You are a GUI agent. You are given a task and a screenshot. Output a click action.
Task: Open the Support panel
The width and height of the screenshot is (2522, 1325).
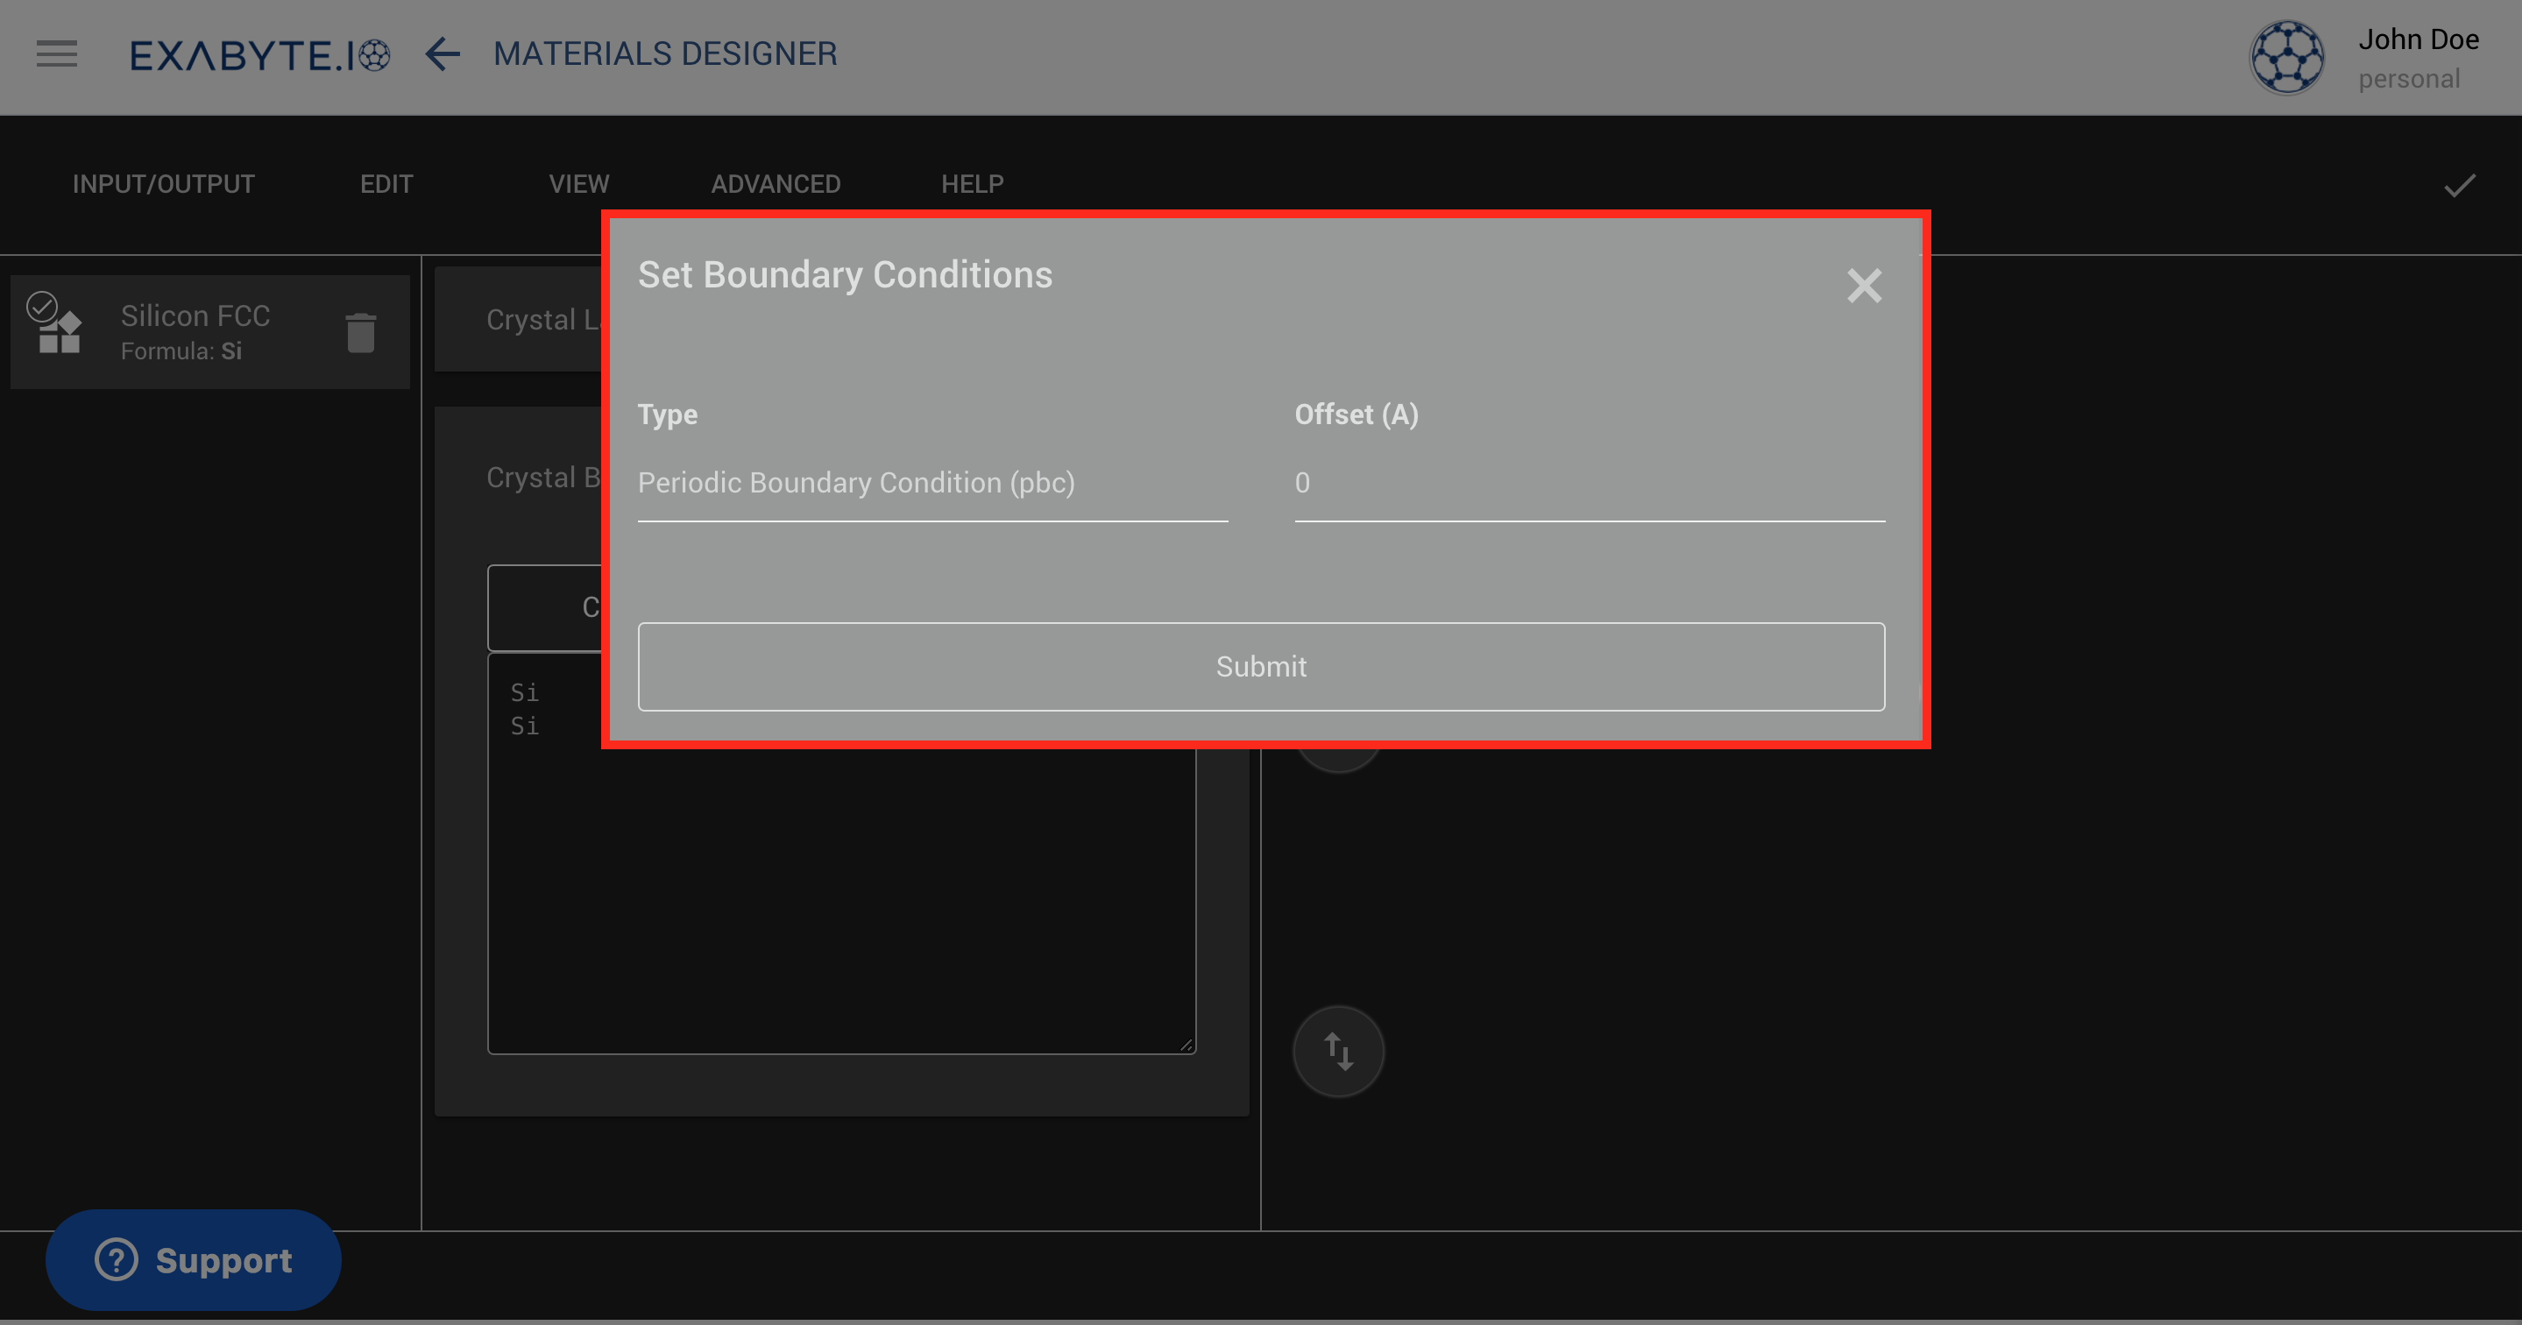[193, 1260]
